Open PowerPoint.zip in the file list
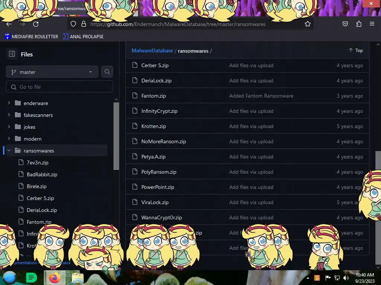The width and height of the screenshot is (381, 285). (158, 187)
